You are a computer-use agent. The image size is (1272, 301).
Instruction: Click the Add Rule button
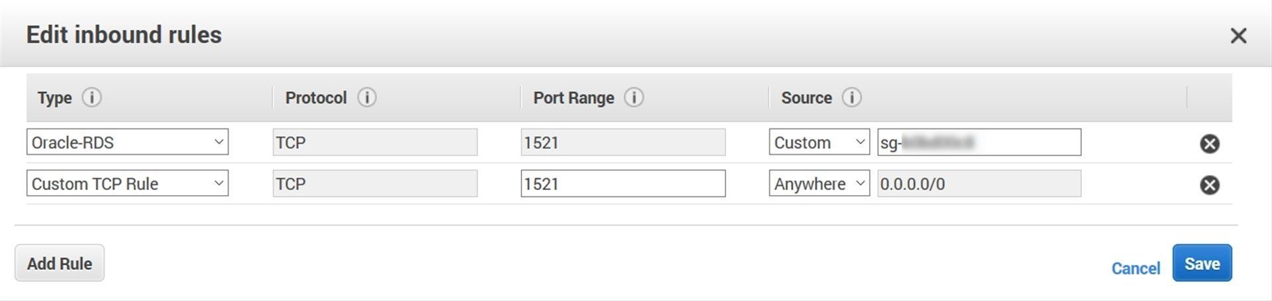(60, 263)
